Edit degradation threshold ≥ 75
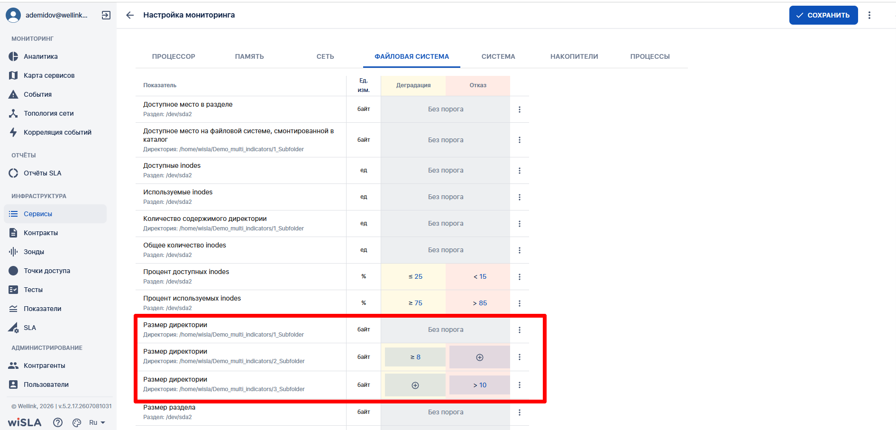 [x=415, y=303]
